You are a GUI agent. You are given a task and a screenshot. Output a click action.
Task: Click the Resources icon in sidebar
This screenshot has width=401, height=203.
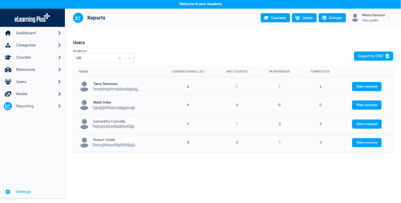coord(8,70)
